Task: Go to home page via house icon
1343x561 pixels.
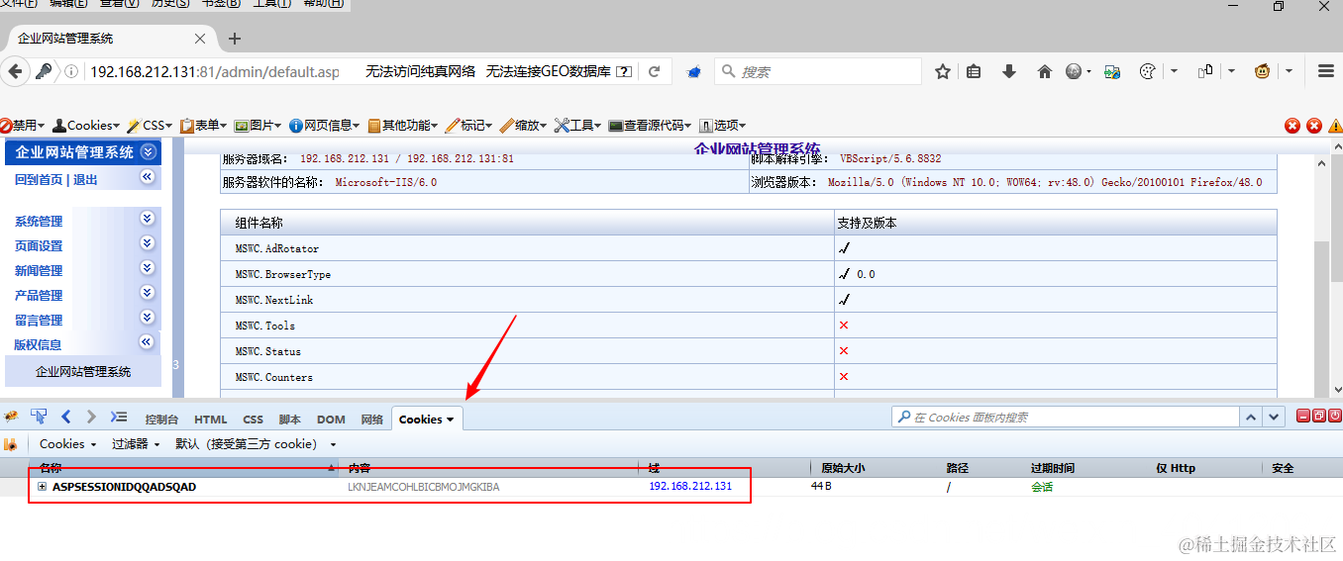Action: tap(1044, 71)
